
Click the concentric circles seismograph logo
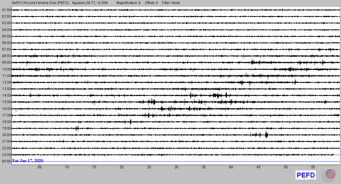(x=328, y=175)
